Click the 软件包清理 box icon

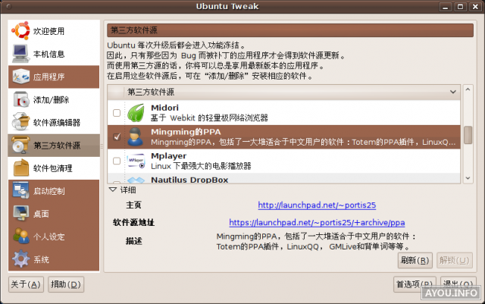(20, 168)
